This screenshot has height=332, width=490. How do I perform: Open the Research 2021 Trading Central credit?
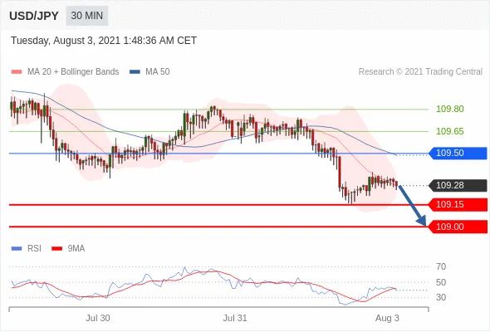tap(420, 72)
